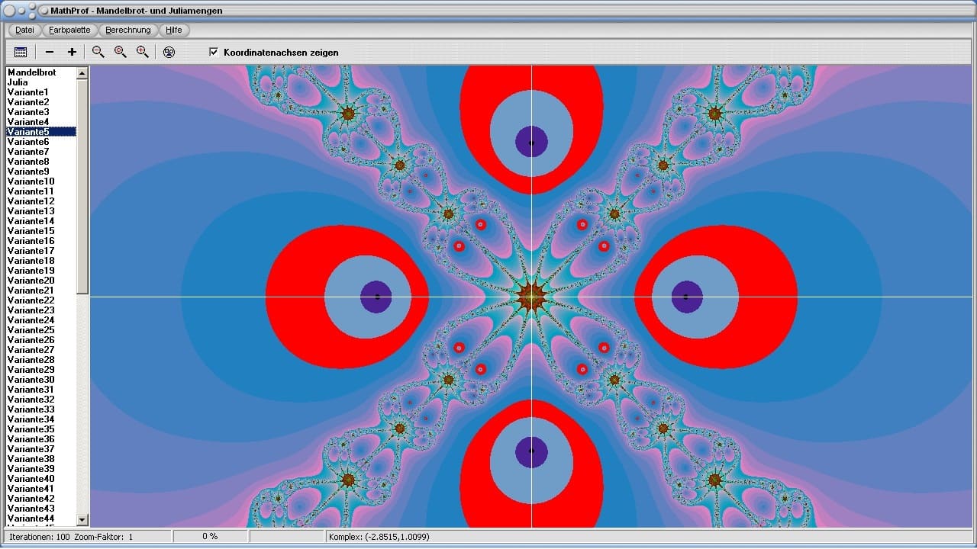Select Variante12 in the list
Screen dimensions: 977x549
point(31,201)
